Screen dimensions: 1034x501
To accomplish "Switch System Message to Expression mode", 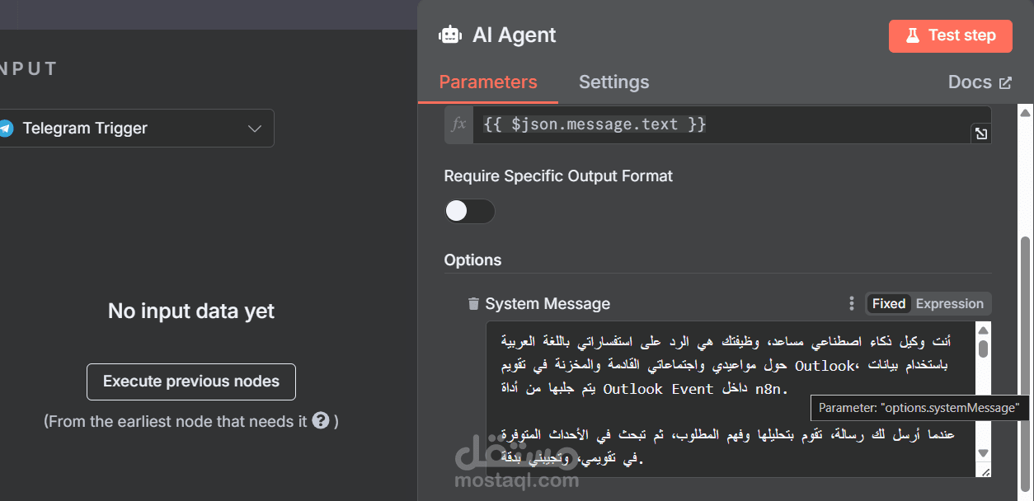I will [949, 304].
